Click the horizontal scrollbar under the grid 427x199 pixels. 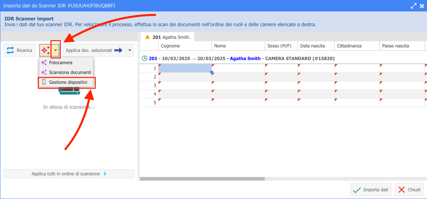click(x=202, y=179)
